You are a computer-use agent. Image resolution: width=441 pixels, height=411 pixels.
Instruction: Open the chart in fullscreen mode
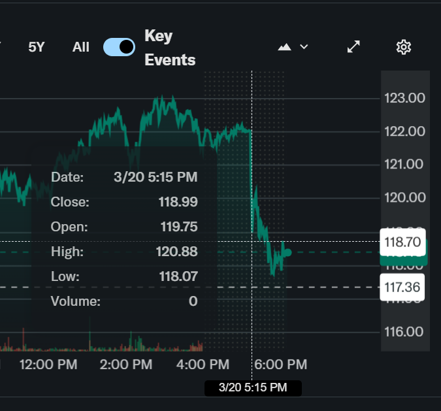pyautogui.click(x=353, y=47)
